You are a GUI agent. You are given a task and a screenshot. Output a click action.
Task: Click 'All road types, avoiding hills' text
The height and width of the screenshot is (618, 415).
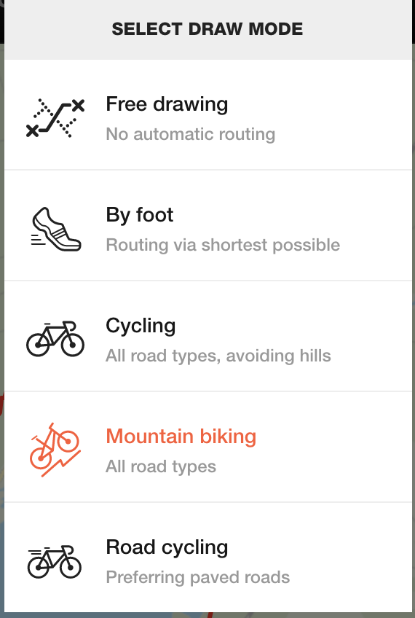pyautogui.click(x=218, y=356)
